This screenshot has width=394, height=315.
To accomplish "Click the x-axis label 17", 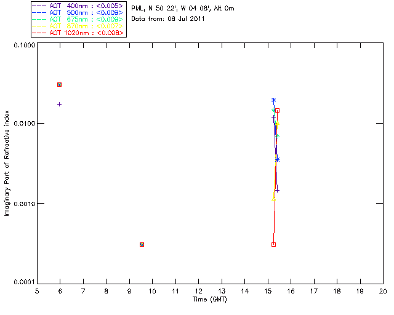I will (314, 291).
